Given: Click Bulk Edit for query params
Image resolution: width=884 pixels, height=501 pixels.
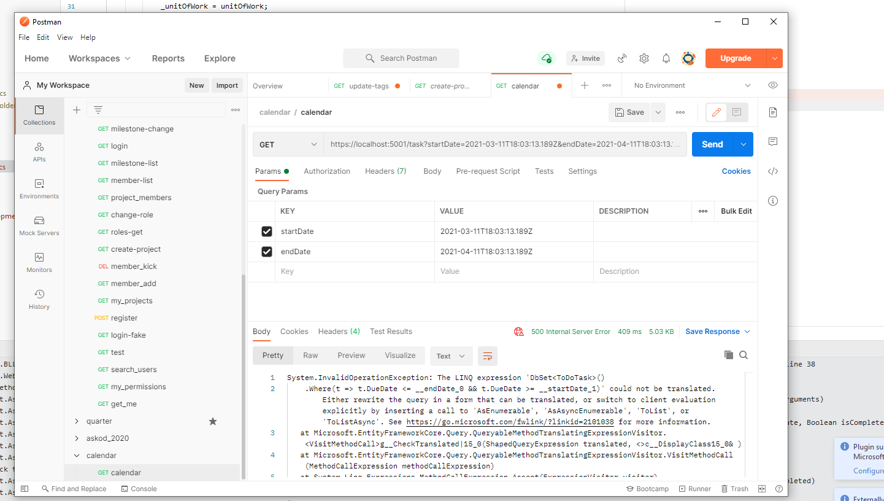Looking at the screenshot, I should 736,211.
